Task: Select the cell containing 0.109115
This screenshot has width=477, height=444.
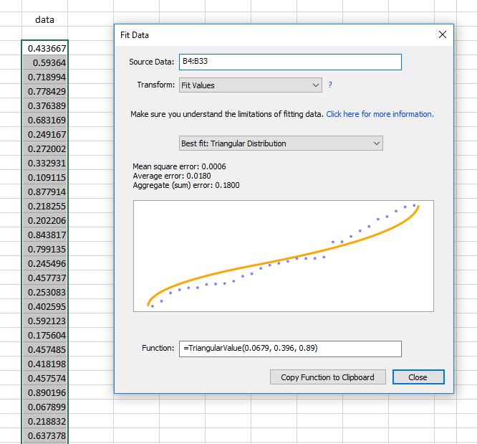Action: click(45, 177)
